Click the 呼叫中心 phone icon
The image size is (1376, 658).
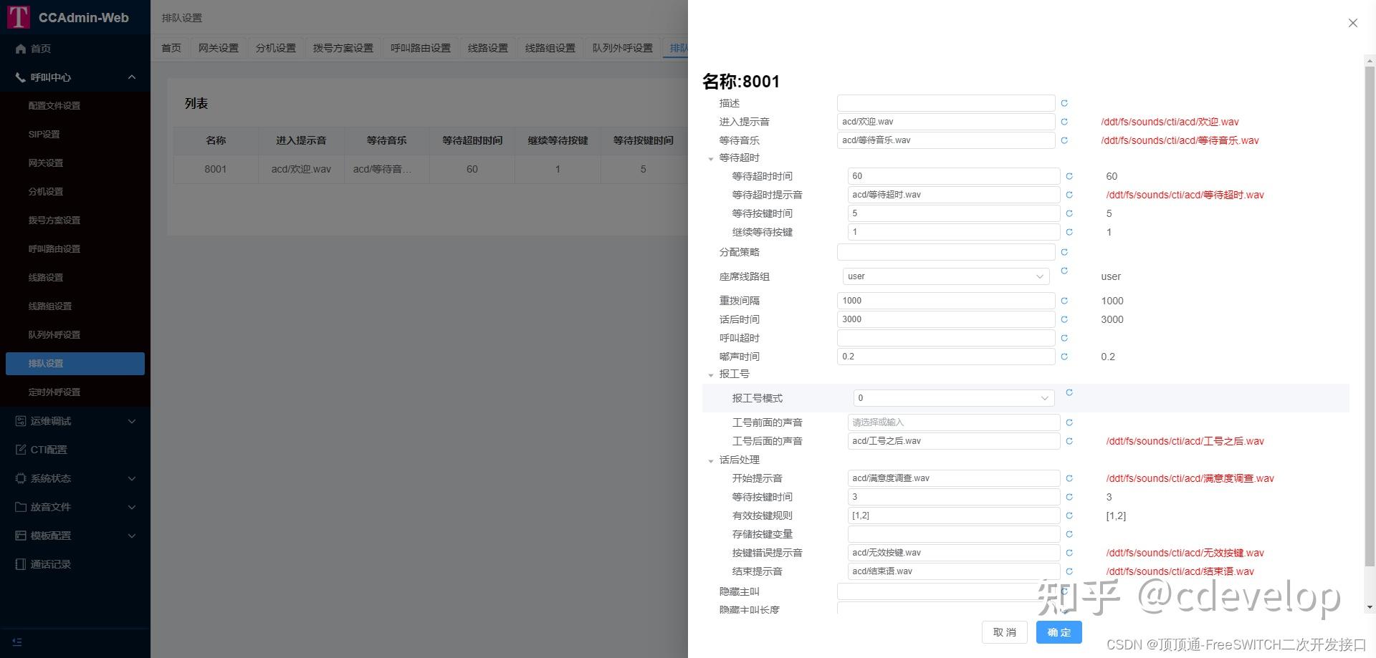(x=20, y=77)
